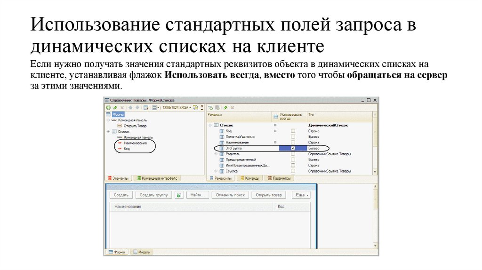
Task: Switch to the Командный интерфейс tab
Action: tap(157, 178)
